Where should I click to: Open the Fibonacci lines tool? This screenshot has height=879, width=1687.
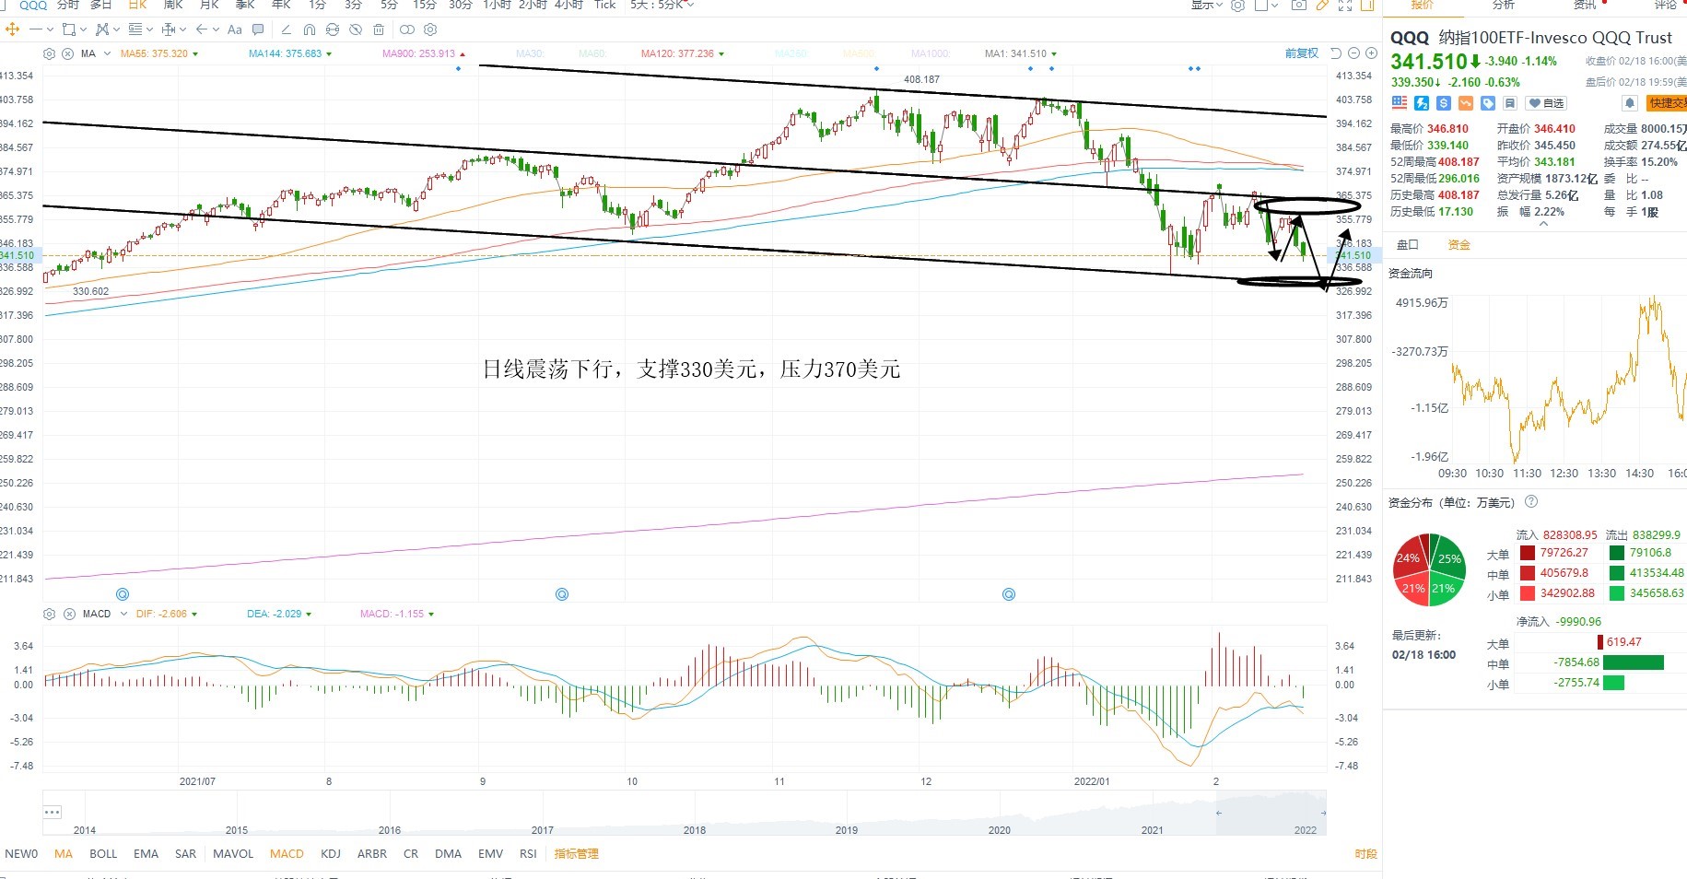[135, 29]
